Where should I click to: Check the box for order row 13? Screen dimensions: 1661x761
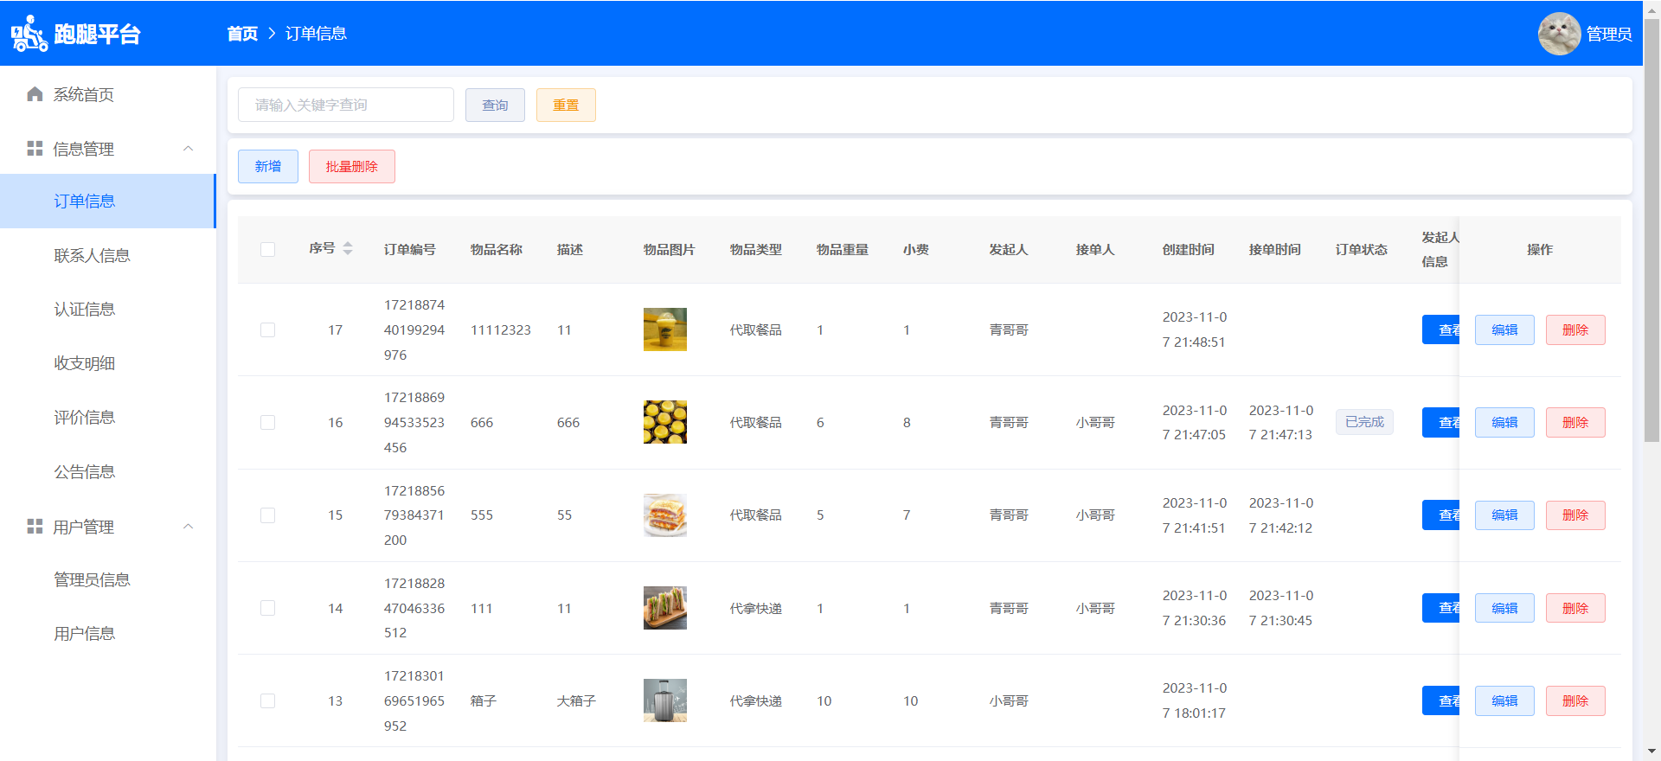pos(268,701)
